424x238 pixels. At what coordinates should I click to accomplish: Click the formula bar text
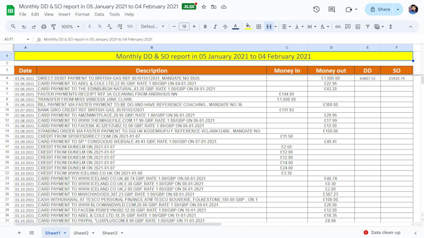click(x=98, y=39)
